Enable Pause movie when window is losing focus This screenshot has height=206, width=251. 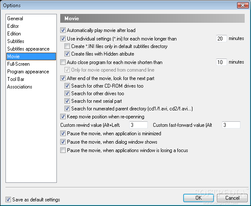pyautogui.click(x=63, y=150)
